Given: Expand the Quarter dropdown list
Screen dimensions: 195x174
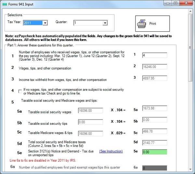Looking at the screenshot, I should 105,23.
